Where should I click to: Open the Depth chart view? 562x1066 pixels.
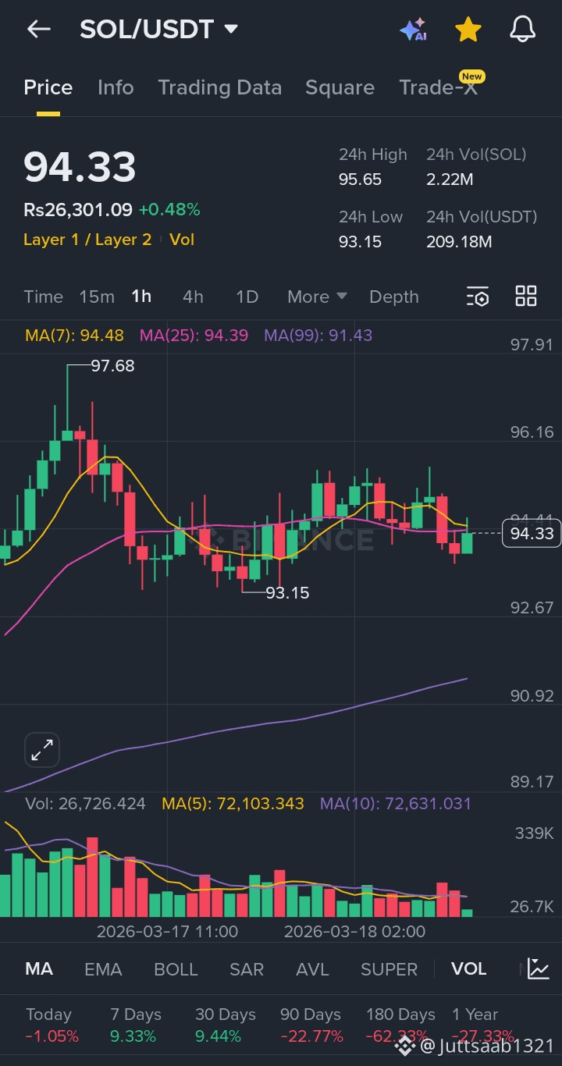[394, 297]
